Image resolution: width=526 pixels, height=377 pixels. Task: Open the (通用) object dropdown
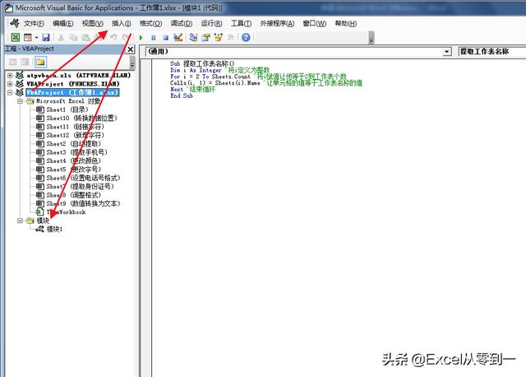447,52
